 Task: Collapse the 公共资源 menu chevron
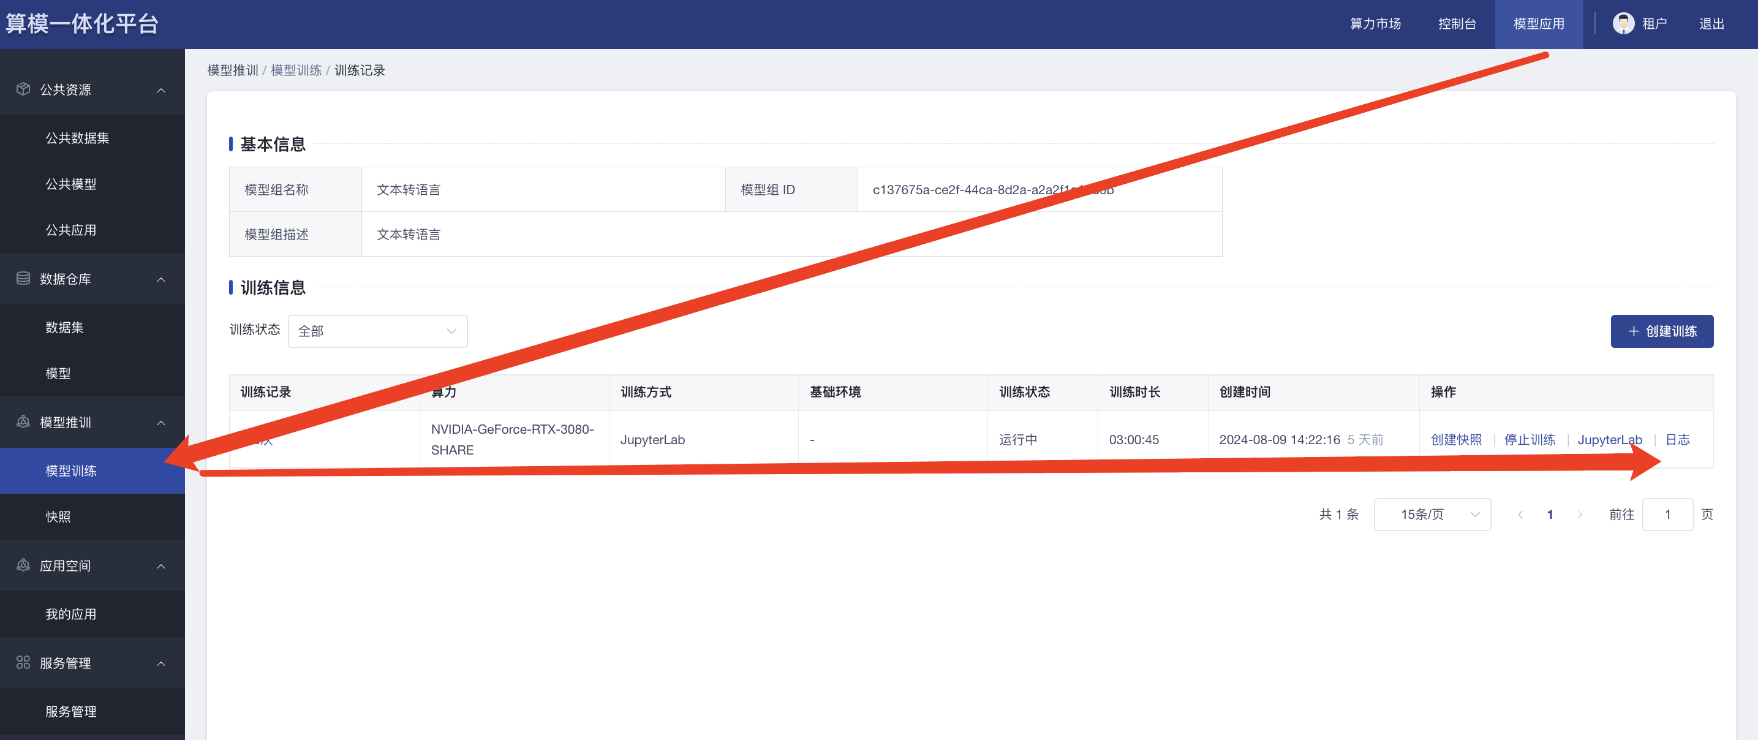[161, 90]
